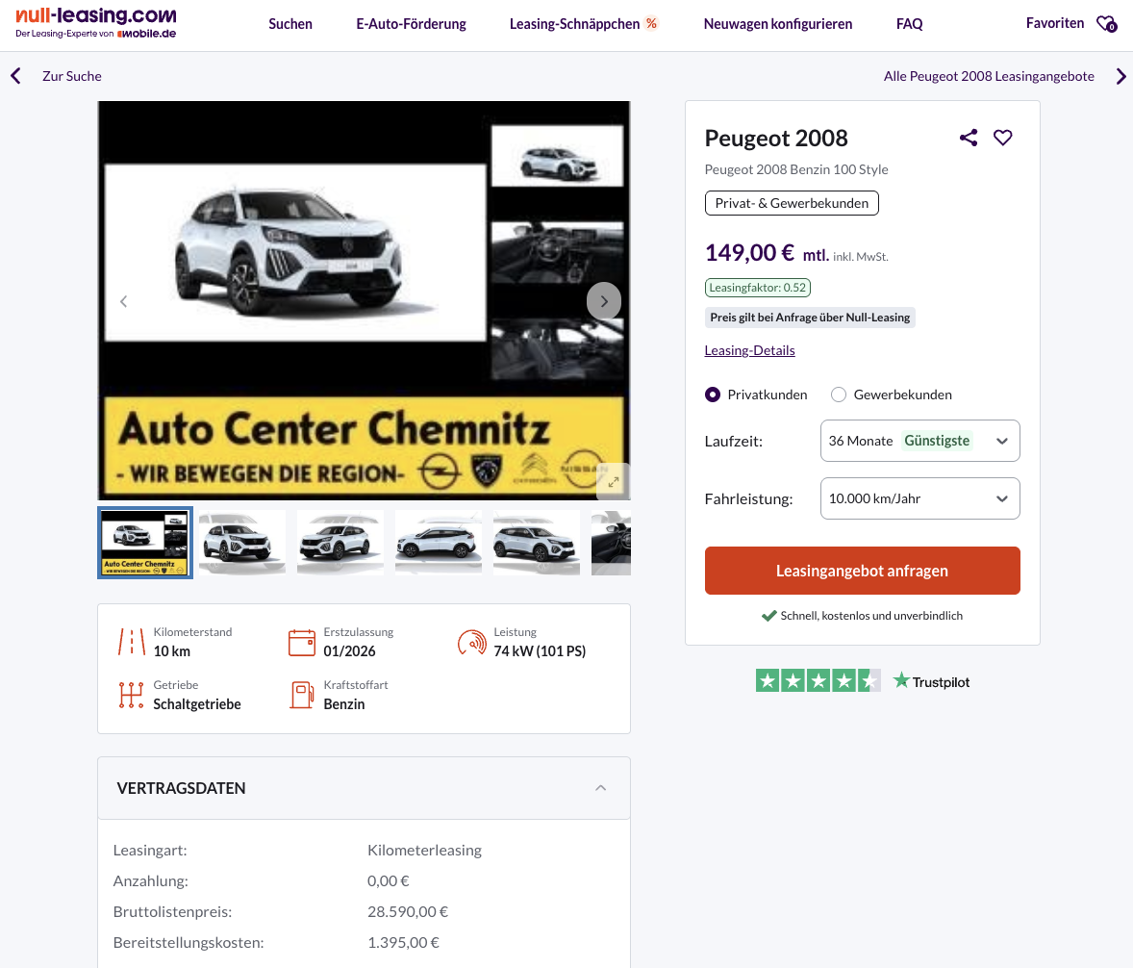
Task: Open Favoriten heart icon in the header
Action: pyautogui.click(x=1106, y=24)
